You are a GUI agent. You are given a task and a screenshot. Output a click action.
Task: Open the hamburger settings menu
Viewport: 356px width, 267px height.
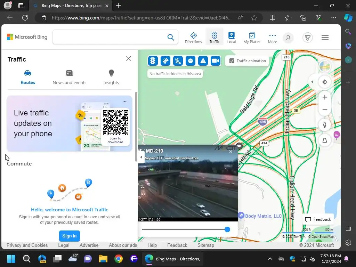(325, 38)
